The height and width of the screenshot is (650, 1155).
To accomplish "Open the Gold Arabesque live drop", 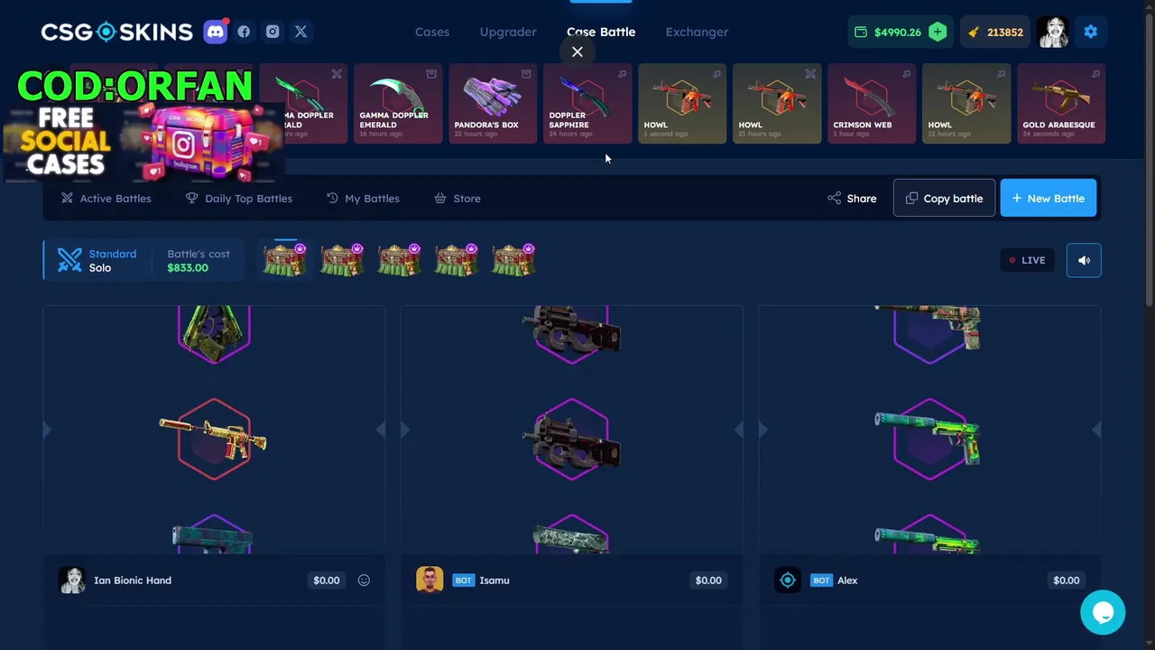I will 1061,104.
